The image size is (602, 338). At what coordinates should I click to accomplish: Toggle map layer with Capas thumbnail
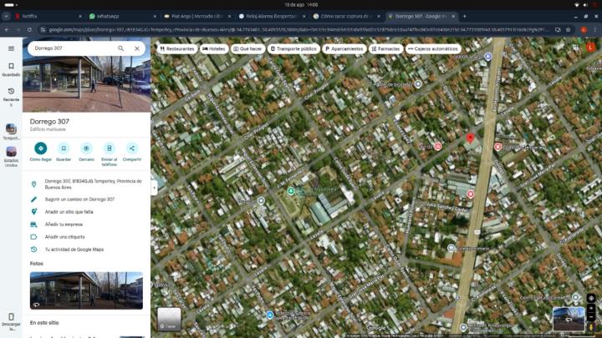click(169, 318)
